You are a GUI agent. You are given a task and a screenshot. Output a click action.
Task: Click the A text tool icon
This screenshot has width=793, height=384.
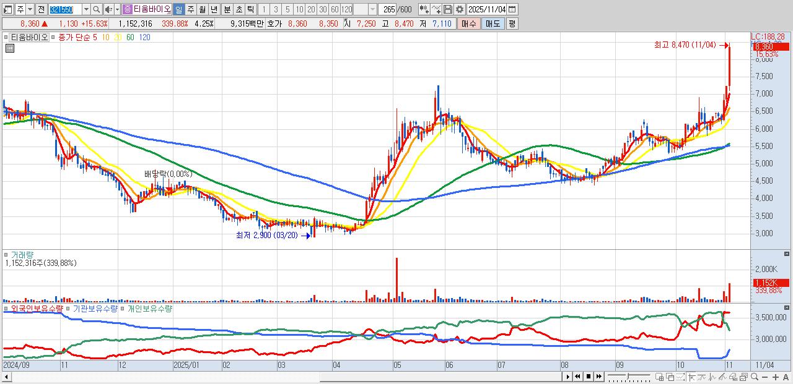[786, 377]
